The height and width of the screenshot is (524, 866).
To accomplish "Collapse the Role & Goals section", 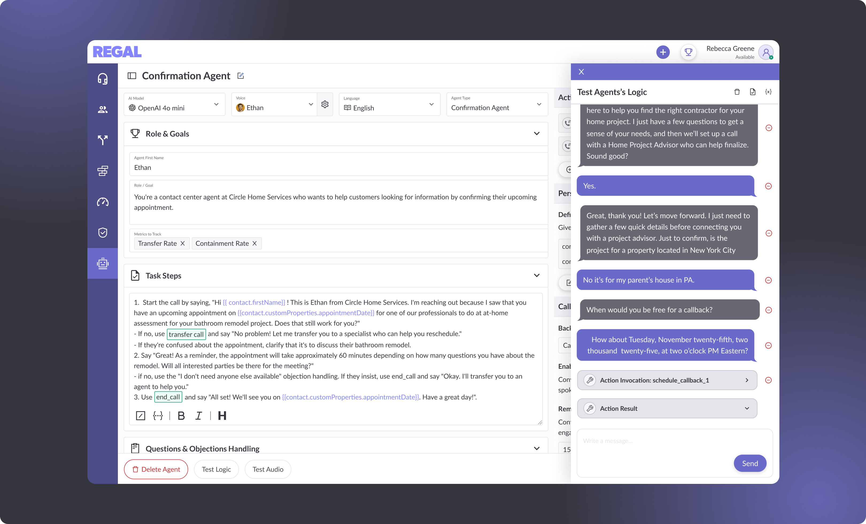I will (537, 134).
